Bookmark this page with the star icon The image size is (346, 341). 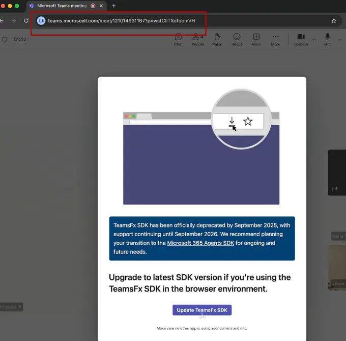click(334, 21)
